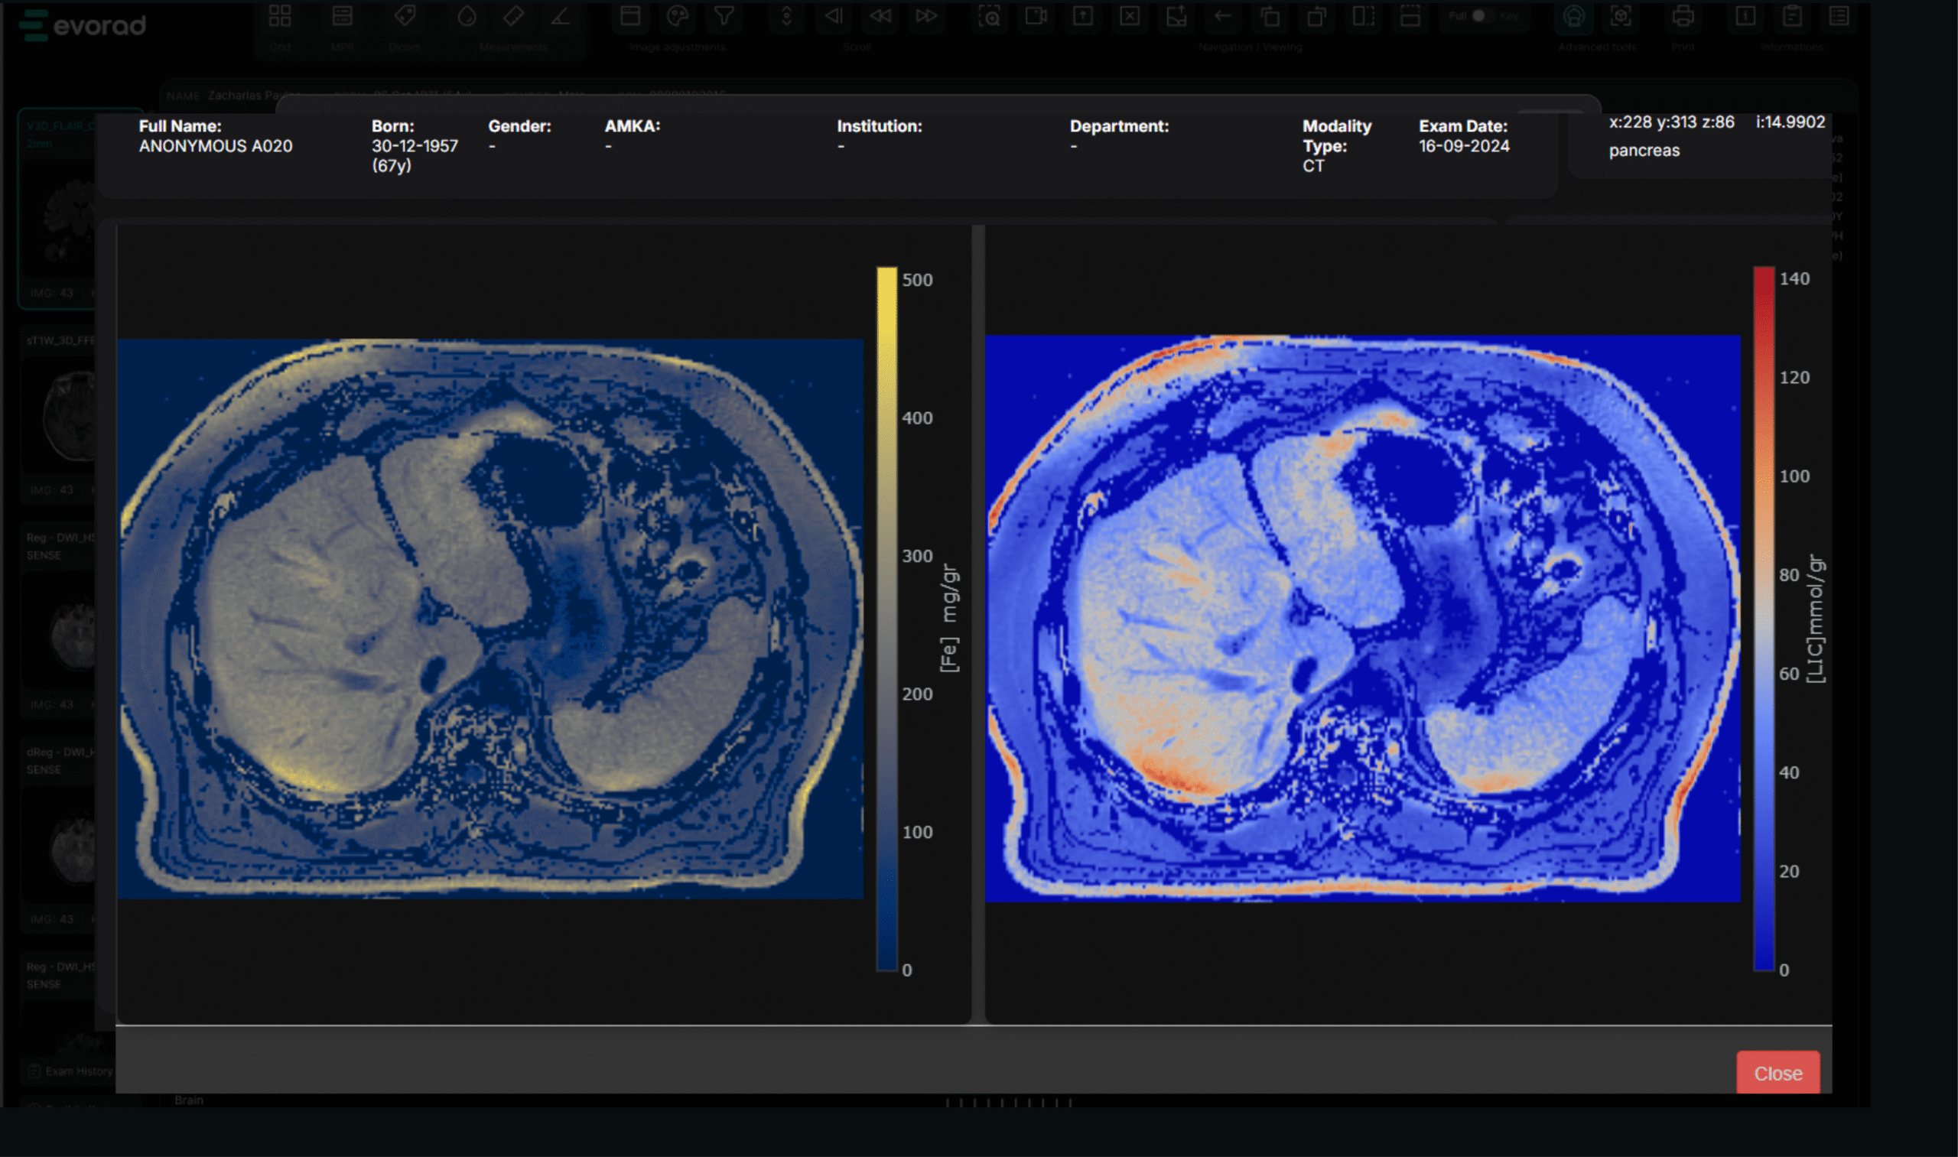Click the clipboard report icon
This screenshot has width=1958, height=1157.
1792,17
